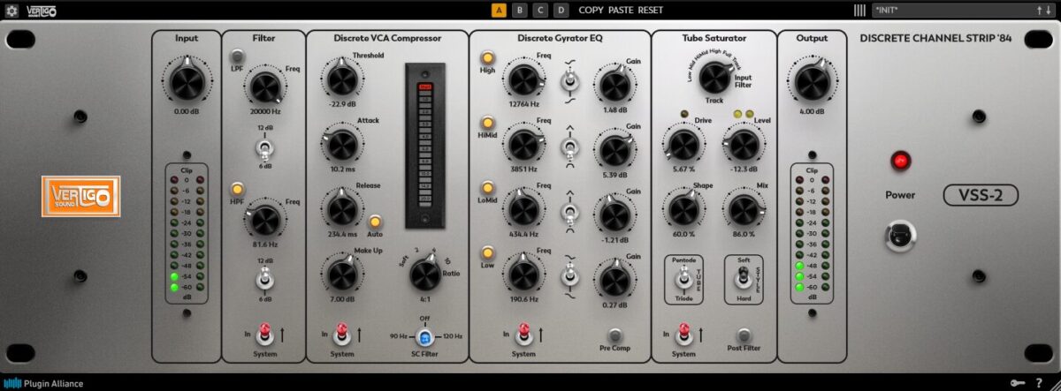This screenshot has height=391, width=1061.
Task: Click the Plugin Alliance logo
Action: point(43,383)
